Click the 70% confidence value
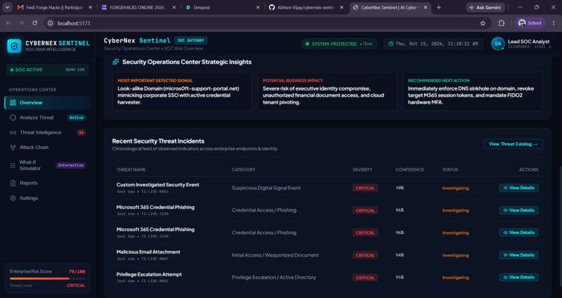Image resolution: width=562 pixels, height=298 pixels. 400,188
